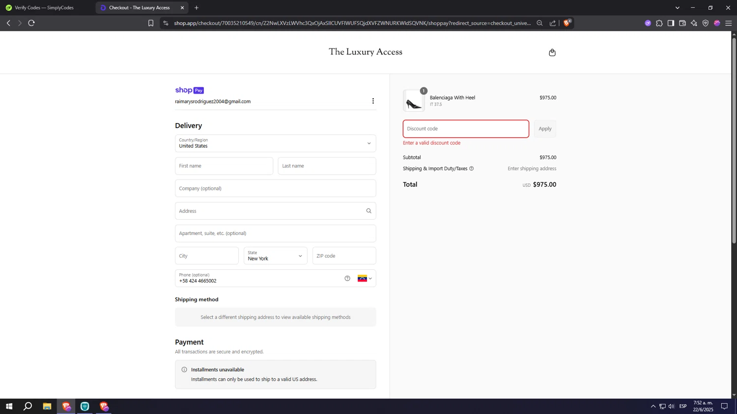Open the browser extensions puzzle icon

[659, 23]
